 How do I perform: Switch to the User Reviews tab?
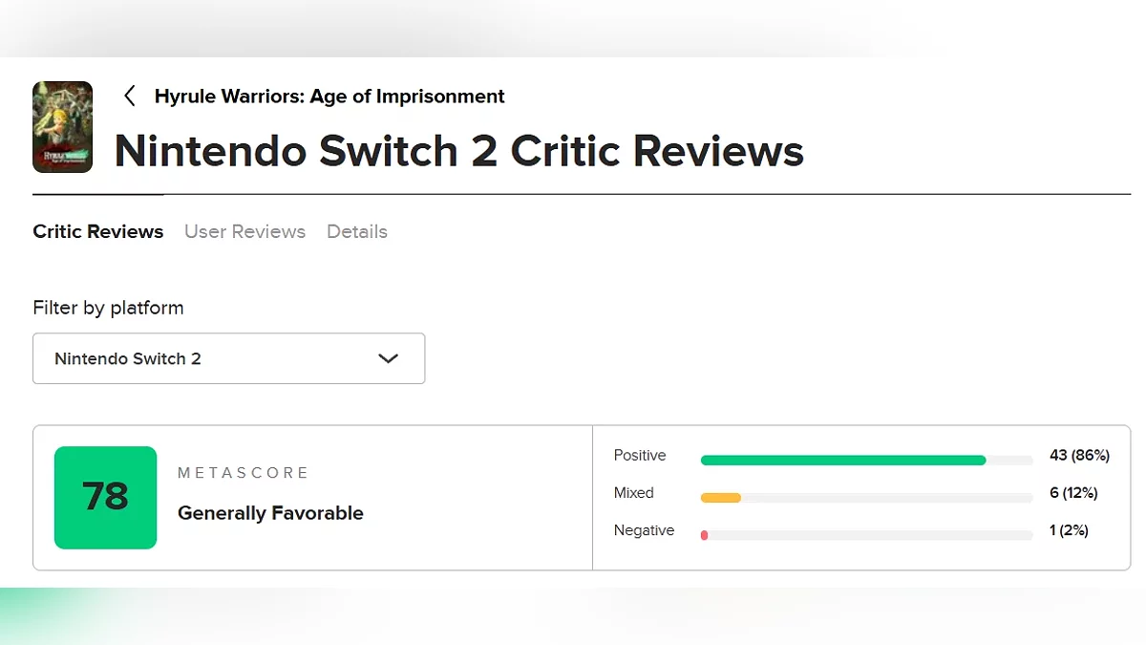pyautogui.click(x=244, y=231)
